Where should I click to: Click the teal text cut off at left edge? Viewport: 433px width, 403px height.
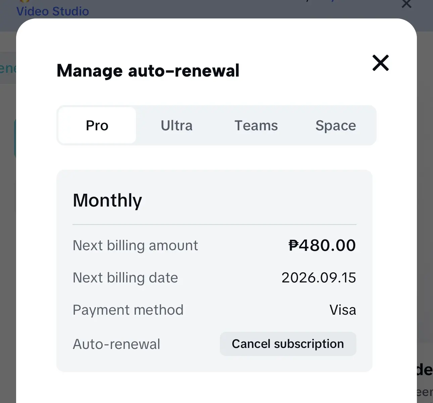tap(8, 68)
